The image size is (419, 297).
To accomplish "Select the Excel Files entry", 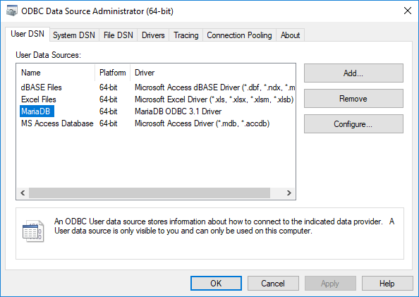I will click(x=39, y=99).
